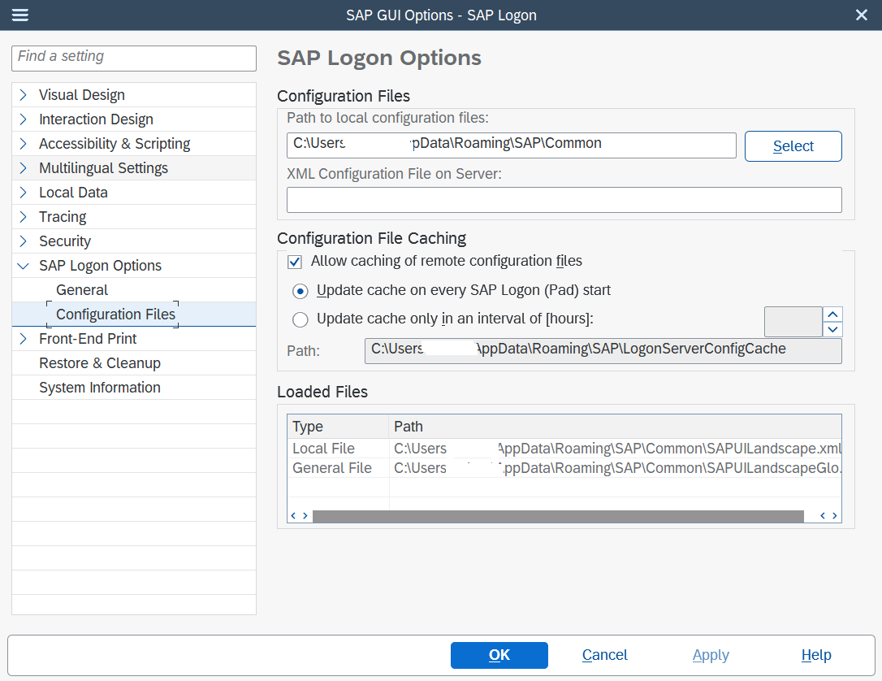882x681 pixels.
Task: Click the Path column header
Action: (616, 427)
